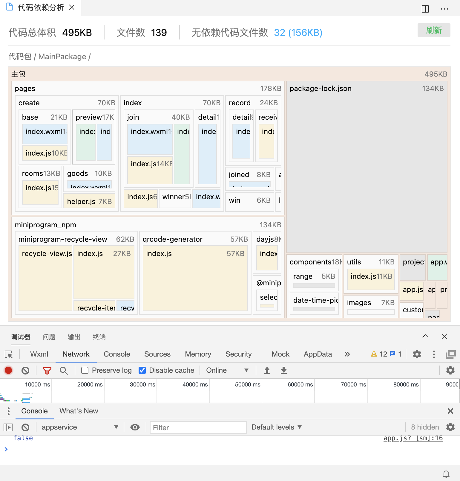Close the 代码依赖分析 tab
460x481 pixels.
pyautogui.click(x=72, y=7)
